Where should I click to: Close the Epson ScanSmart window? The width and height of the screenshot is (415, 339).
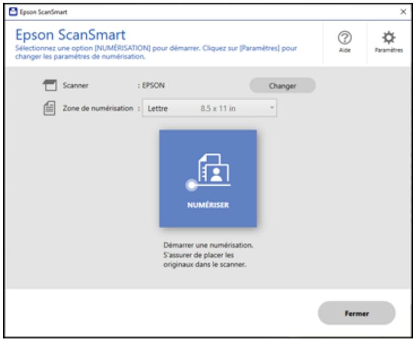403,11
